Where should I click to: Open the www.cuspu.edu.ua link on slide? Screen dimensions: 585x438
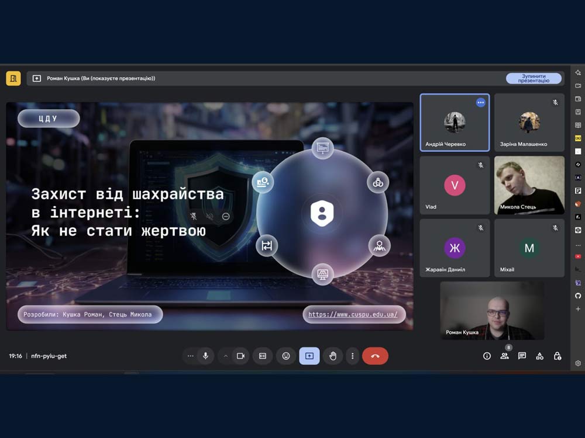[353, 314]
